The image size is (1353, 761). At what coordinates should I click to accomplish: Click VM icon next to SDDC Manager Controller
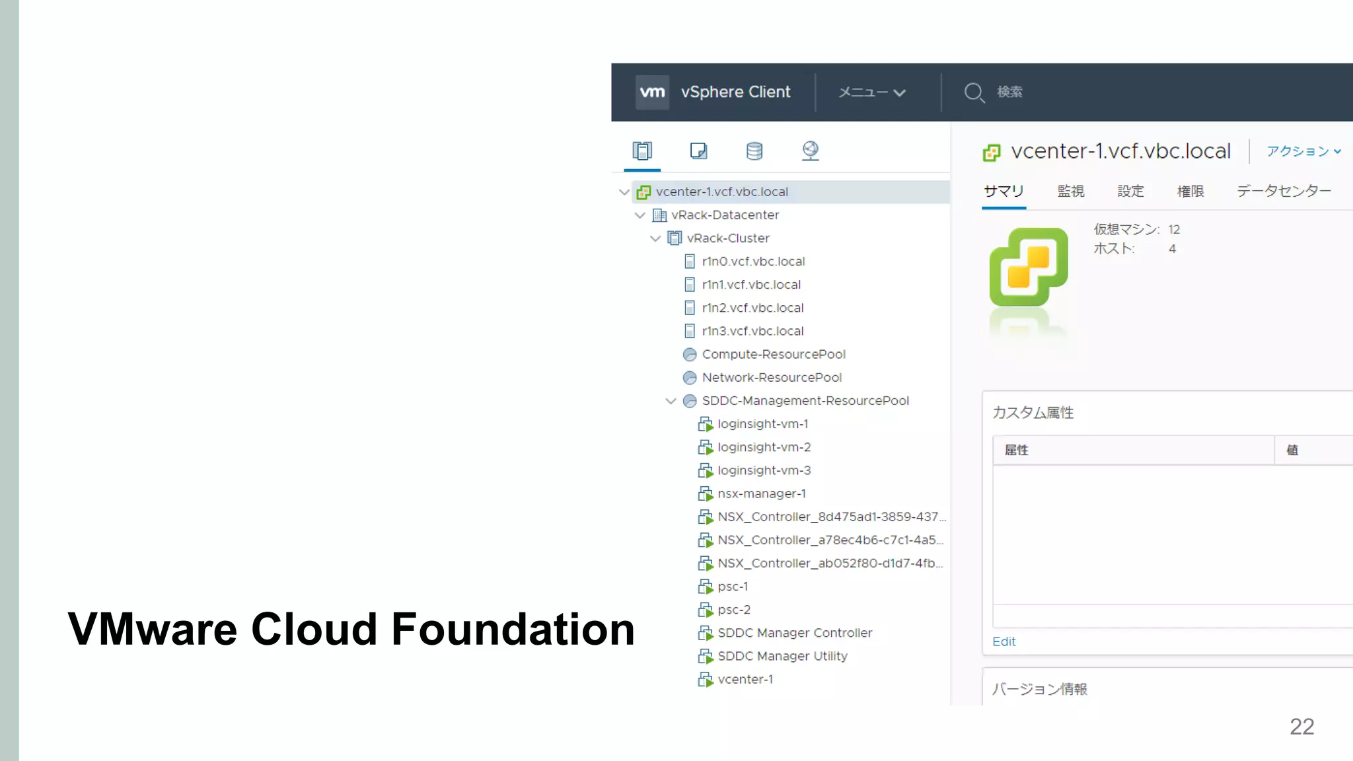click(x=706, y=633)
